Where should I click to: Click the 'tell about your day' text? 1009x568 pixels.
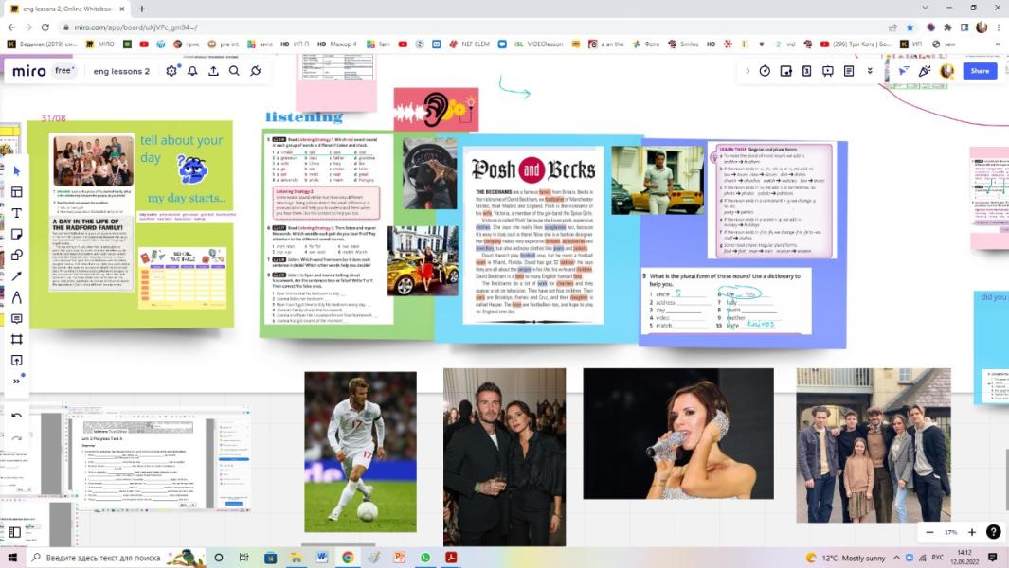coord(182,149)
